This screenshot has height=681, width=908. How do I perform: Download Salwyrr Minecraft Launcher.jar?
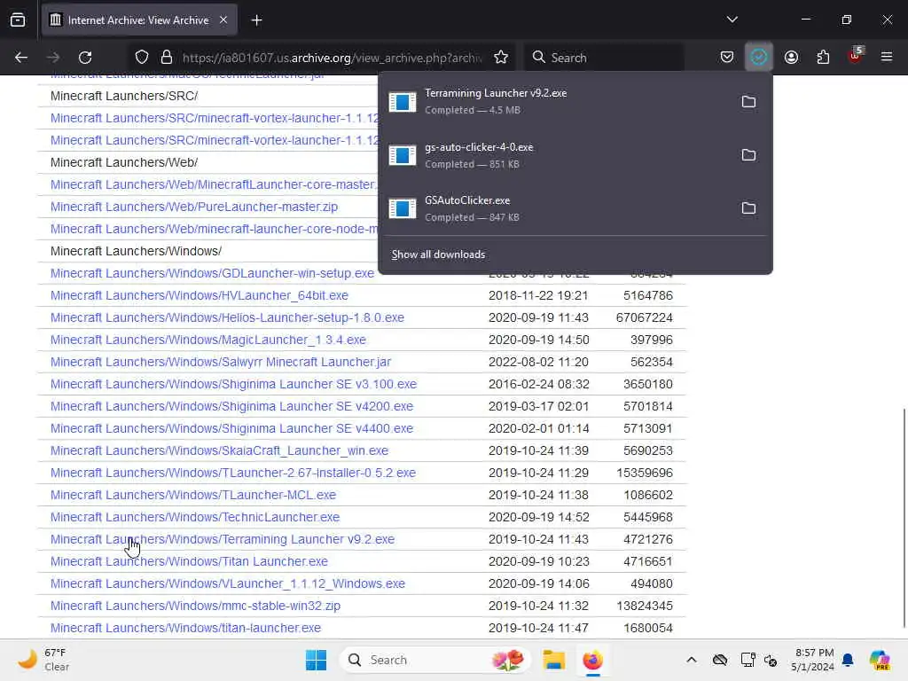[221, 362]
